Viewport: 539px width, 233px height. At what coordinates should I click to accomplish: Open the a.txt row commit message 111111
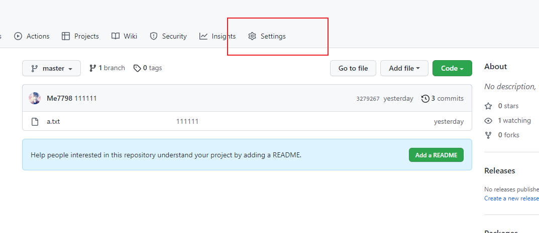click(x=187, y=121)
